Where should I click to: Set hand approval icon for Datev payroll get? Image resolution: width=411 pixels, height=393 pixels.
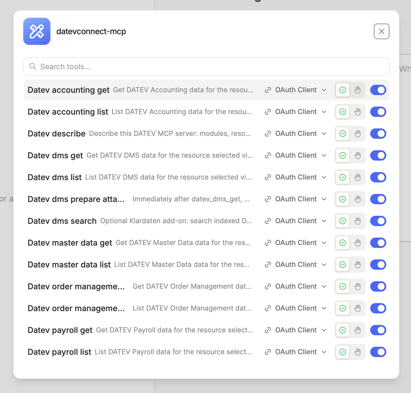358,330
